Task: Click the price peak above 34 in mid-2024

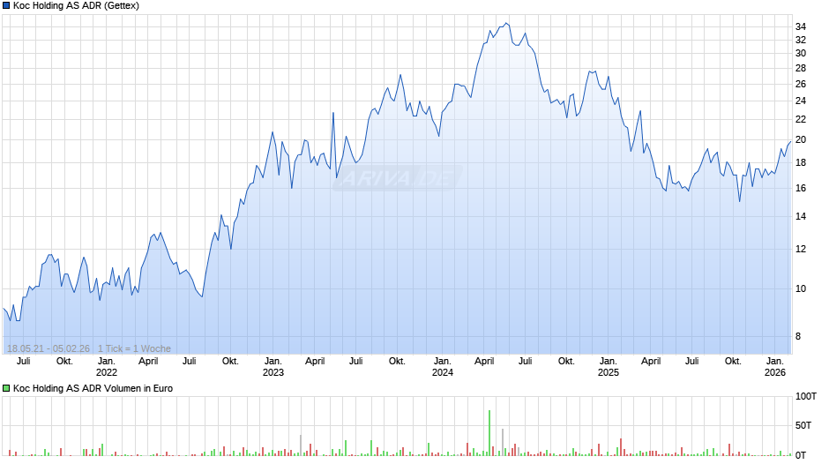Action: coord(506,23)
